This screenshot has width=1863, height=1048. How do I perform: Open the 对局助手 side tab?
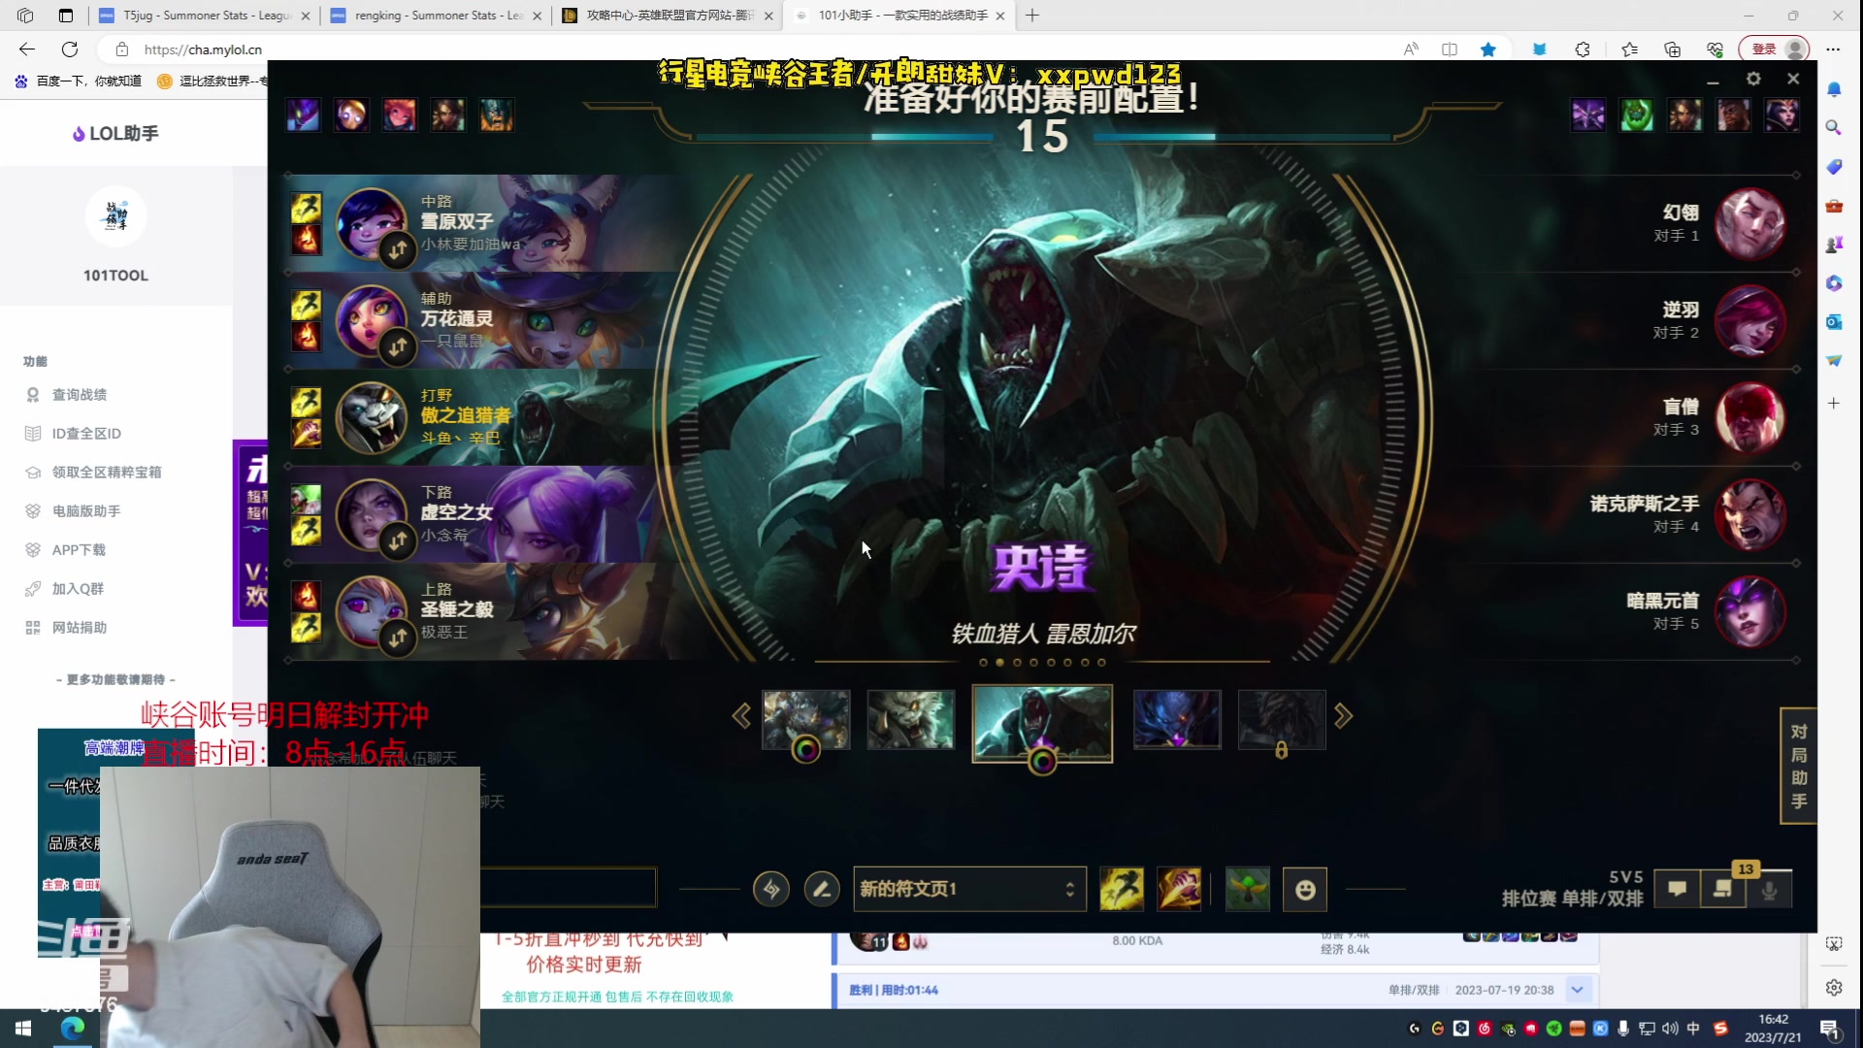pyautogui.click(x=1798, y=766)
